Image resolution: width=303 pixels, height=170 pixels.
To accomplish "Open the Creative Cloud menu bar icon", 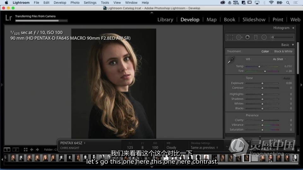I will pos(223,3).
